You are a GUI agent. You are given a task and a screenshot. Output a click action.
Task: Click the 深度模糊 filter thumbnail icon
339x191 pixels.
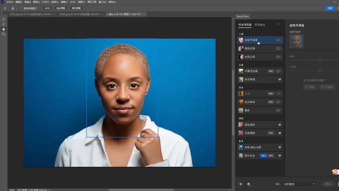click(241, 133)
